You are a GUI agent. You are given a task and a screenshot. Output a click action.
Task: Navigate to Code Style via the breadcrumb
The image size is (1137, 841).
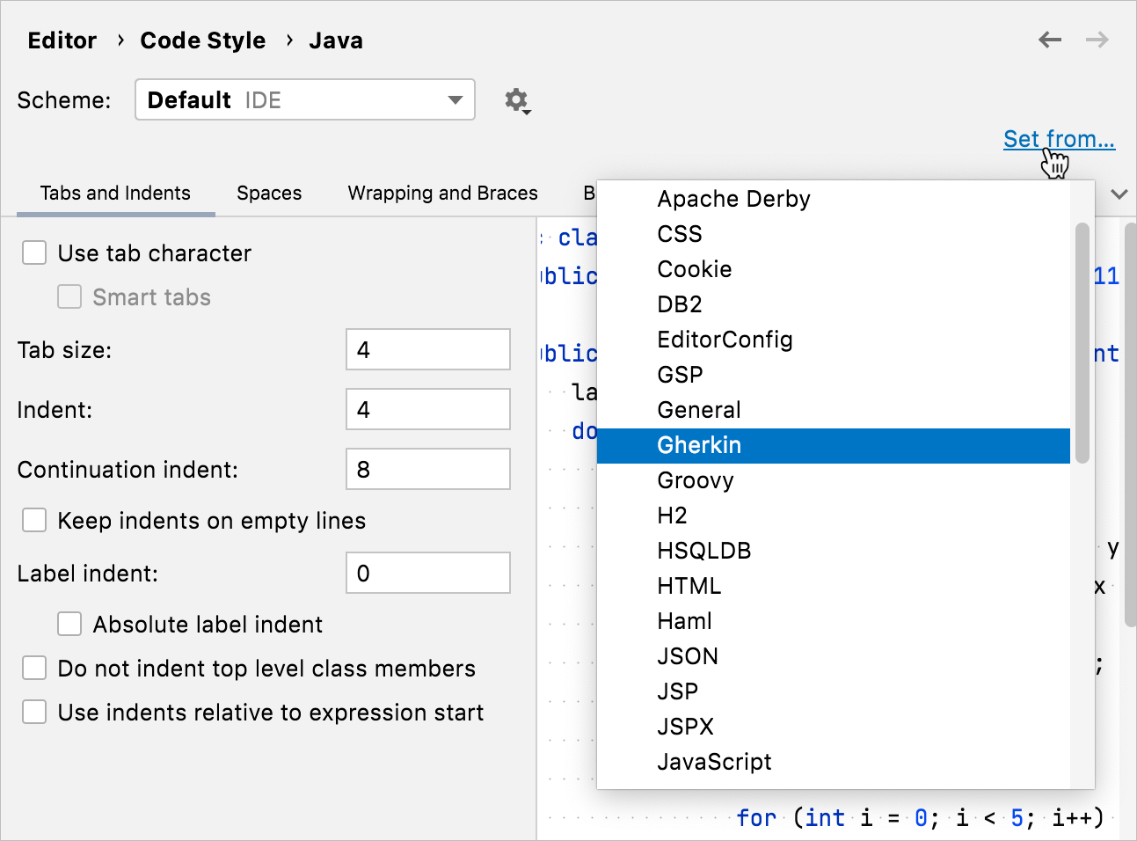(203, 40)
